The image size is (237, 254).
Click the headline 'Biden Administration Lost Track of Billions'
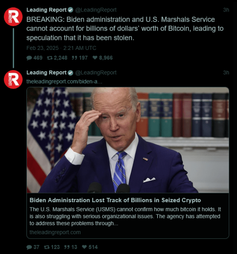coord(91,200)
